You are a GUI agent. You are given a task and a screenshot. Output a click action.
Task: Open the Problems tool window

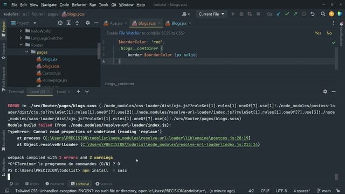click(x=55, y=184)
